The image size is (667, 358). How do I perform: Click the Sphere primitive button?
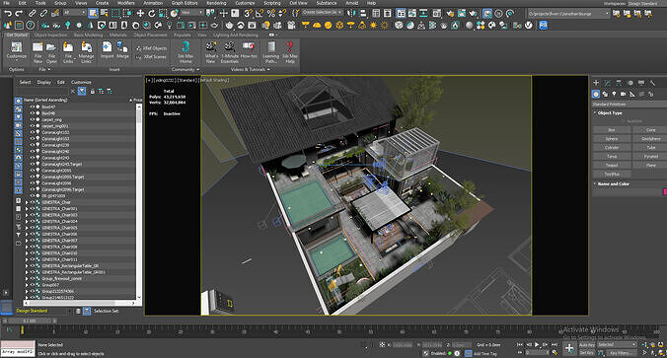pos(612,139)
